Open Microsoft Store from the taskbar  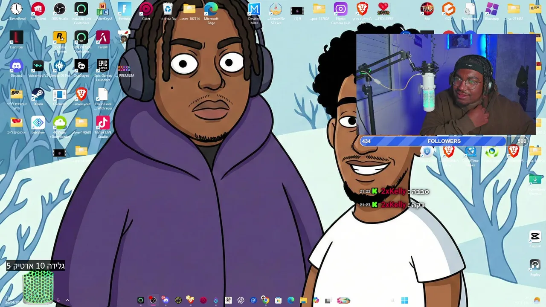[x=278, y=300]
